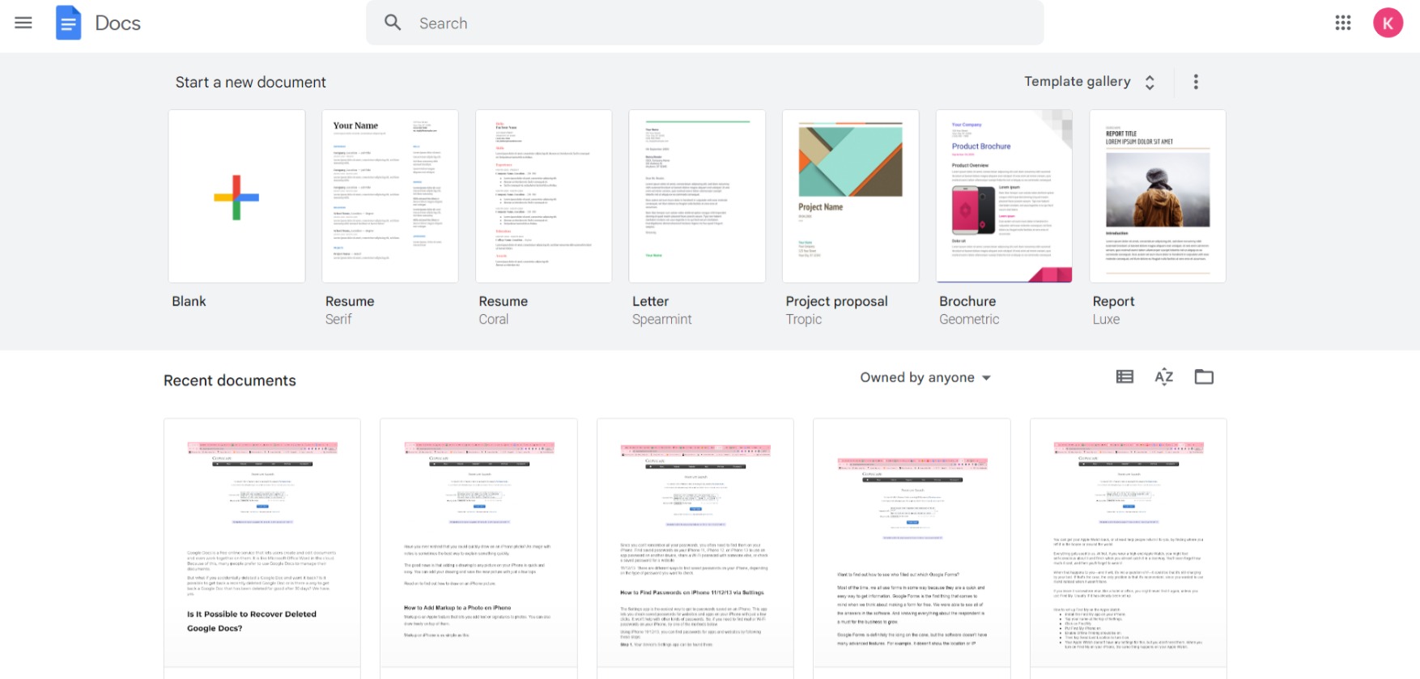The width and height of the screenshot is (1420, 679).
Task: Open the Google apps grid
Action: [1343, 23]
